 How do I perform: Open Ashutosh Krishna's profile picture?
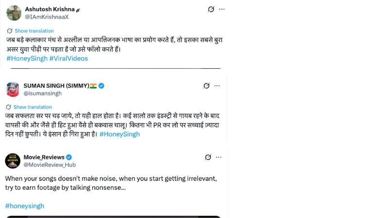[14, 13]
